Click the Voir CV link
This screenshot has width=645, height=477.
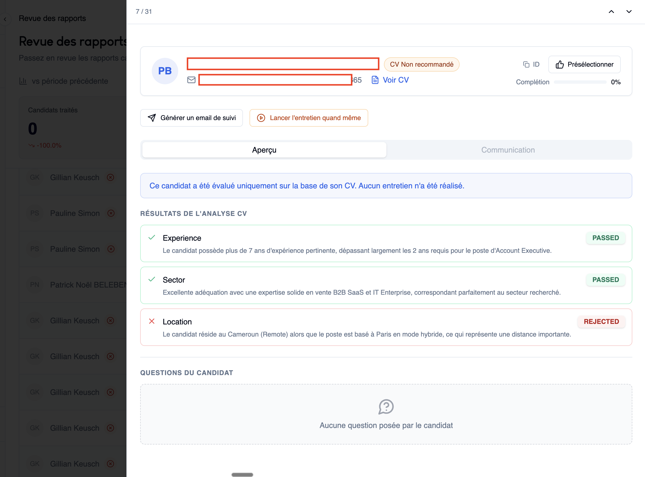[x=395, y=80]
